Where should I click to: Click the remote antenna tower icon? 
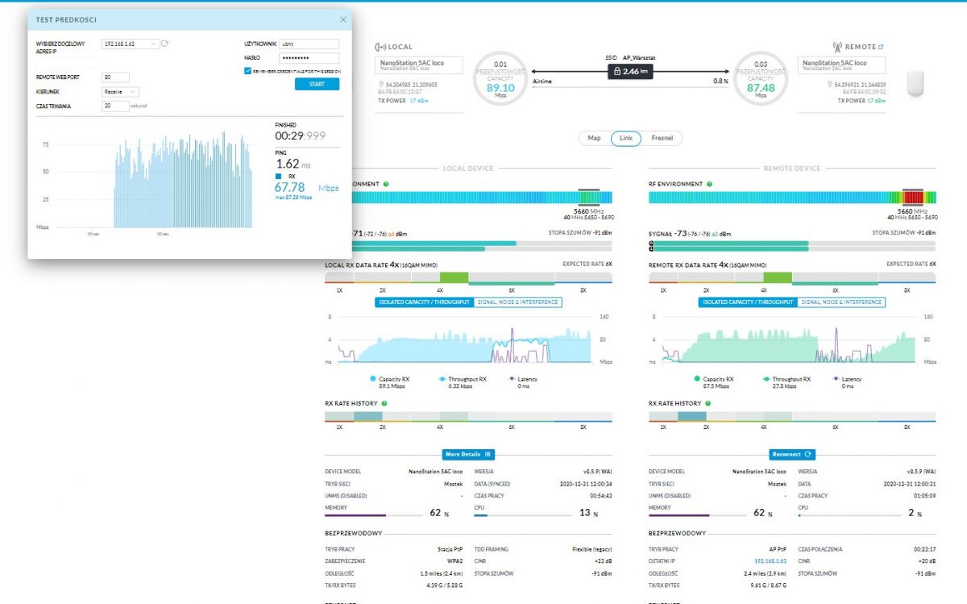[837, 47]
